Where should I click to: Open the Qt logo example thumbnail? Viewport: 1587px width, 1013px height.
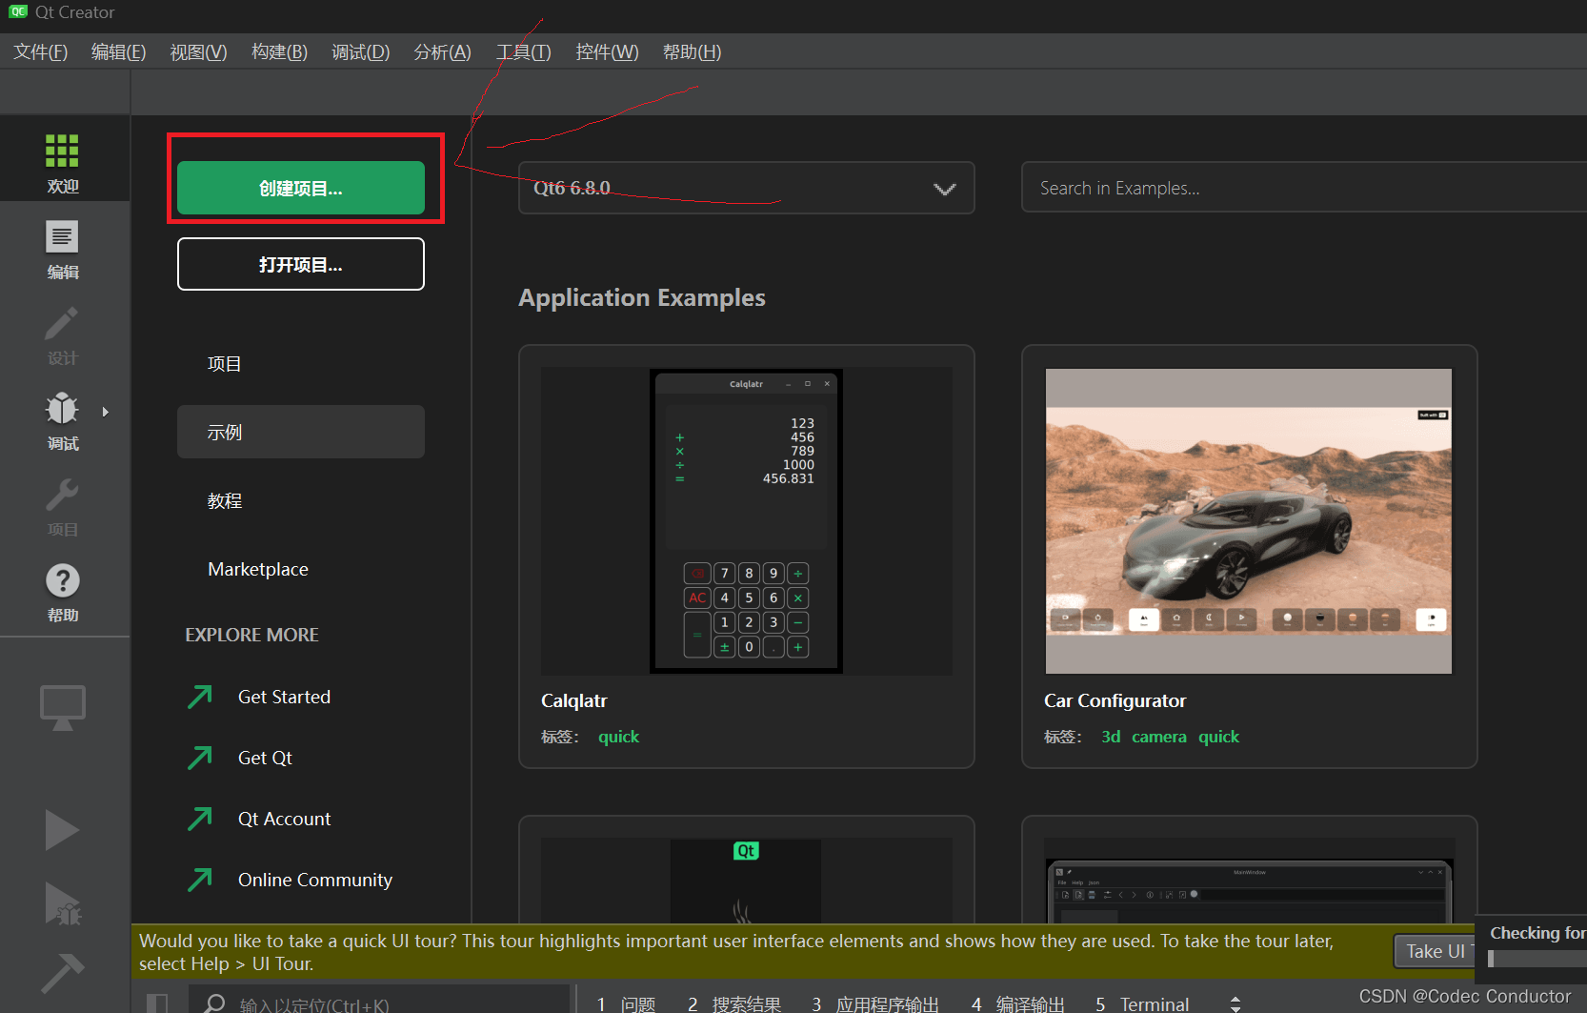[746, 881]
